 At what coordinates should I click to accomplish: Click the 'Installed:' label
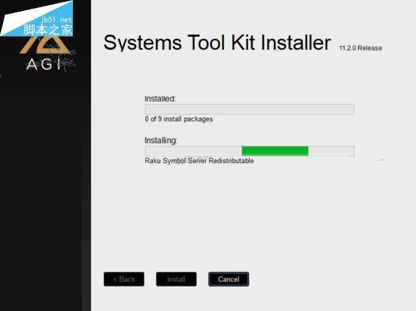[x=160, y=99]
